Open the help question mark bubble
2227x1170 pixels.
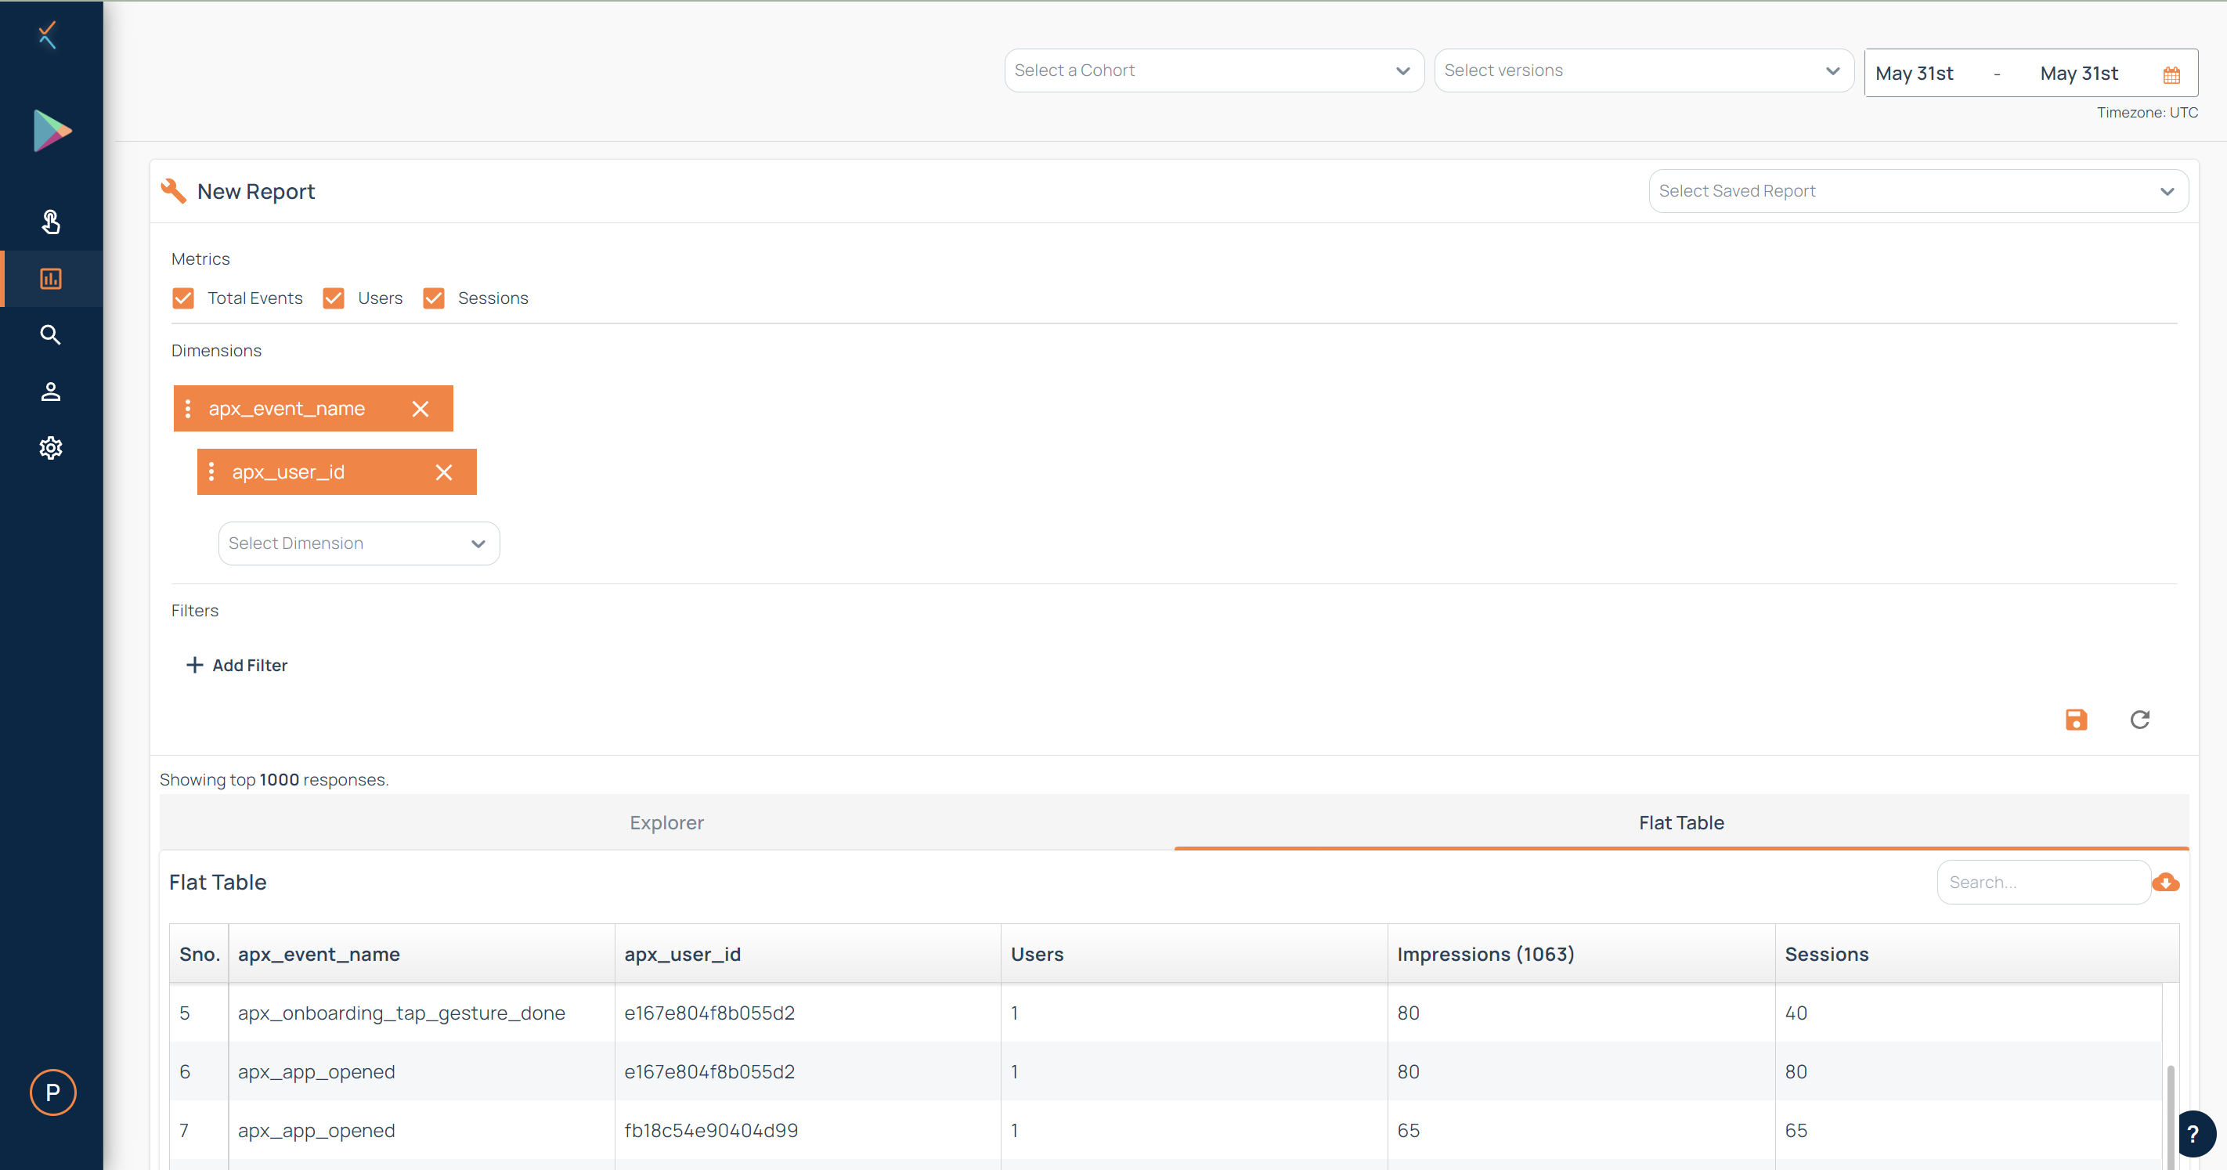point(2193,1134)
